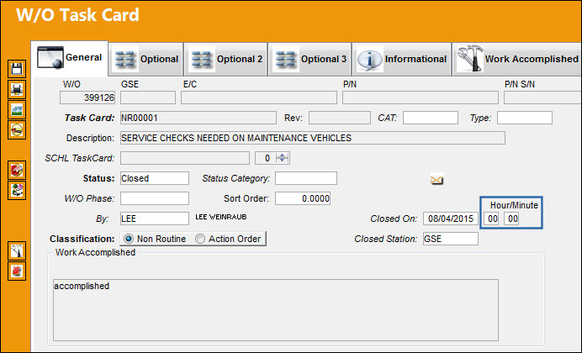Go to the Optional 3 tab
This screenshot has height=353, width=582.
pyautogui.click(x=310, y=60)
